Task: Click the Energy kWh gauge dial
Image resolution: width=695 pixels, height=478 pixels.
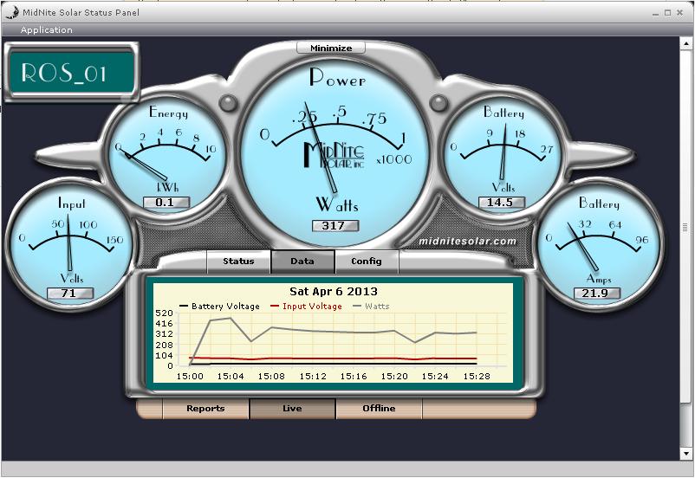Action: point(167,155)
